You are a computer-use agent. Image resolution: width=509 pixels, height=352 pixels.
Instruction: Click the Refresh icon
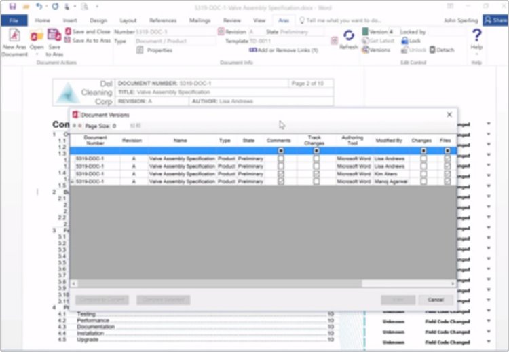[x=349, y=35]
